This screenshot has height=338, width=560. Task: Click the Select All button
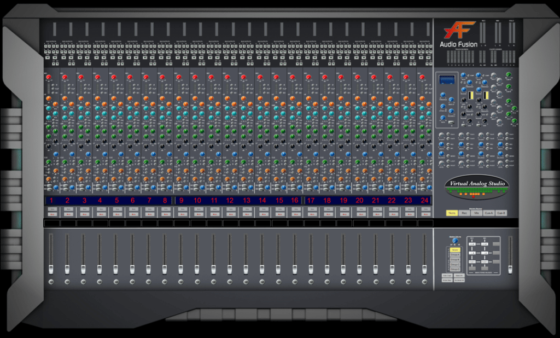459,275
